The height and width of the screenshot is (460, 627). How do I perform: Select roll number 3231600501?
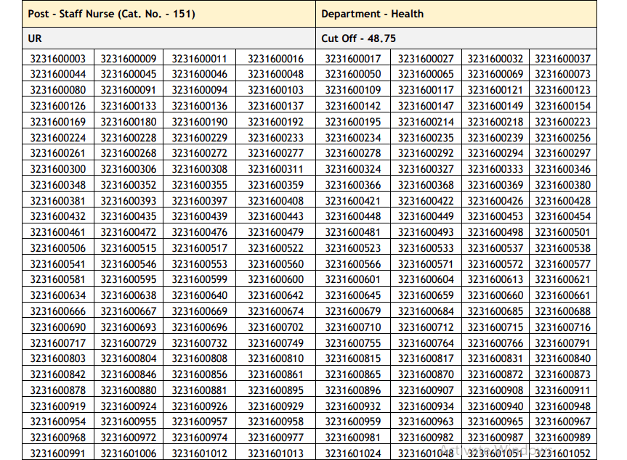pyautogui.click(x=563, y=232)
